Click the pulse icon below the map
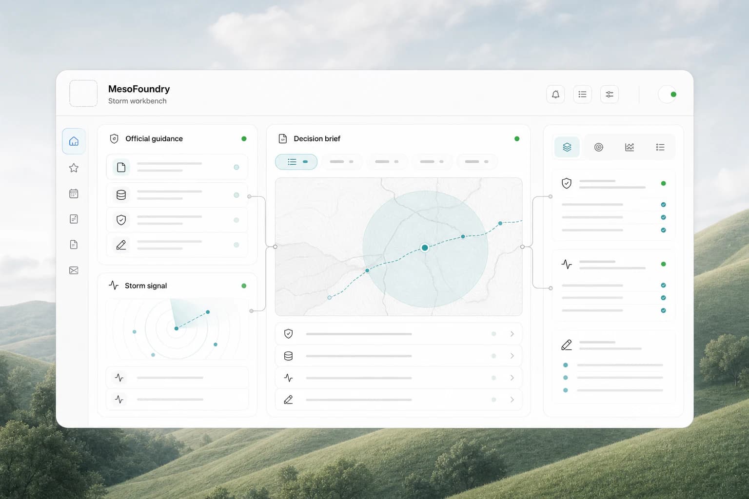 click(x=288, y=378)
